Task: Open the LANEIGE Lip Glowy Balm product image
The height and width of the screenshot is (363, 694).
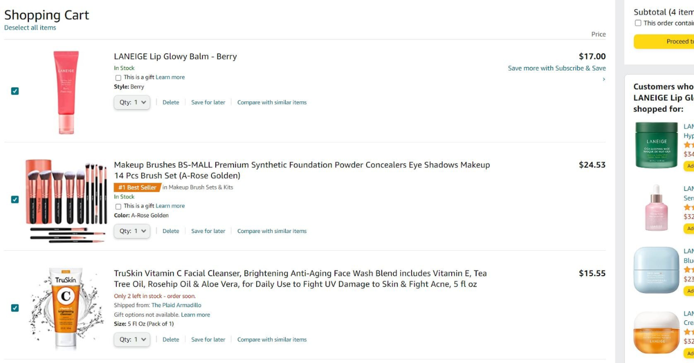Action: [x=66, y=92]
